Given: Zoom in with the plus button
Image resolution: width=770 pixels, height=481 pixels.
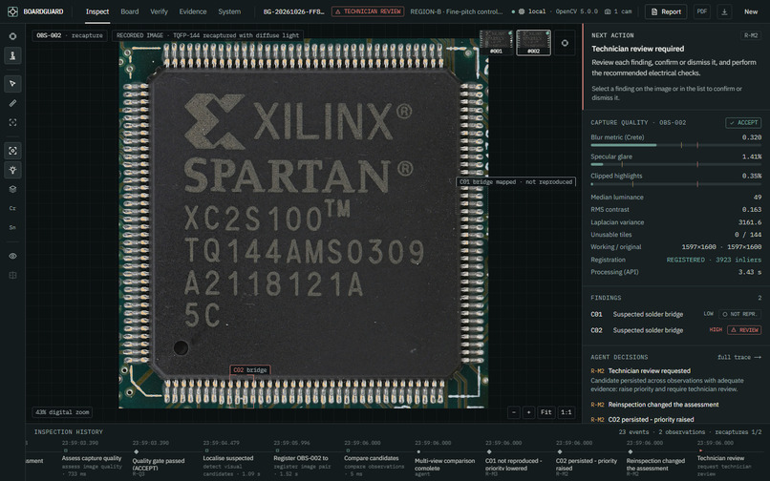Looking at the screenshot, I should pyautogui.click(x=529, y=412).
